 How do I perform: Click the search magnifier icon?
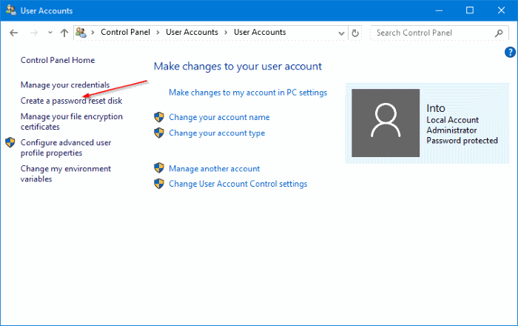[x=501, y=33]
